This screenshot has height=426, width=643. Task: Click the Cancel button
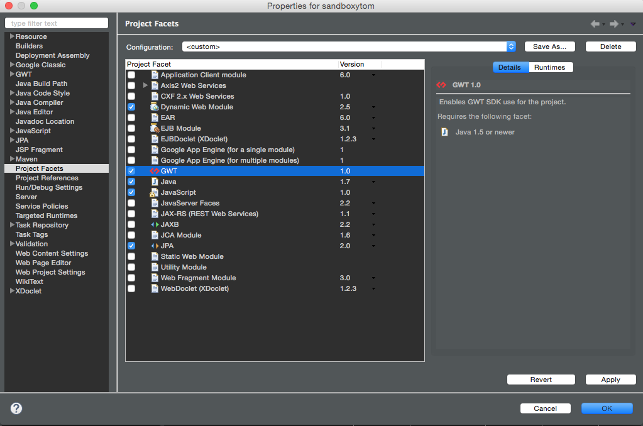[x=546, y=408]
